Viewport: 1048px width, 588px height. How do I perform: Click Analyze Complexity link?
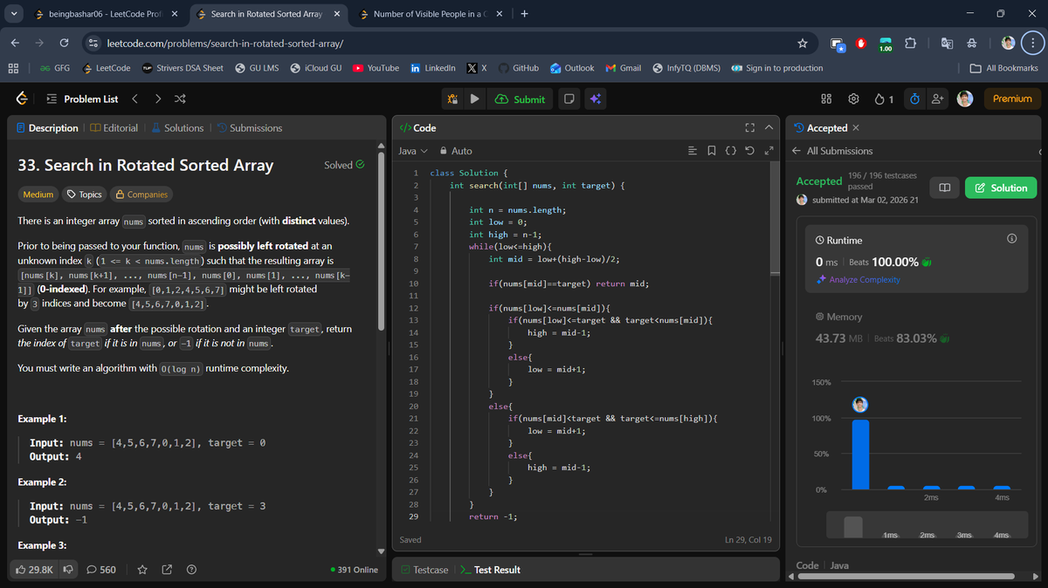[858, 279]
